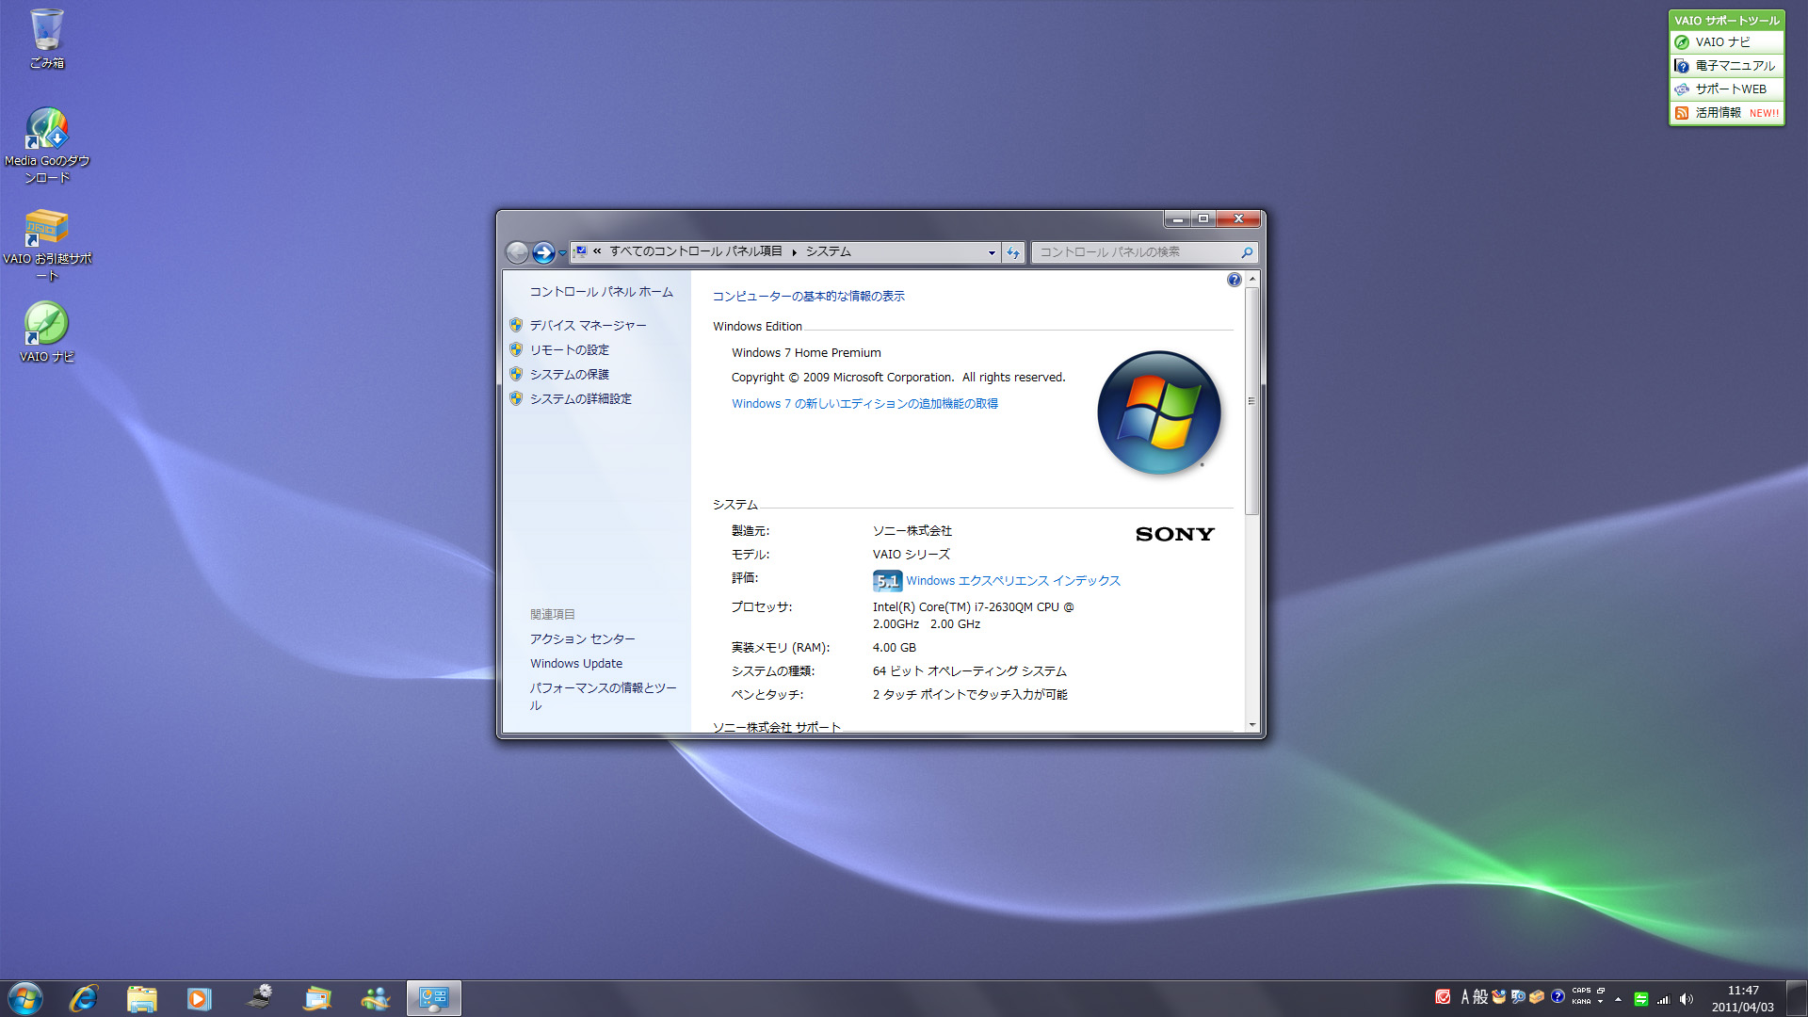Toggle the KANA indicator in the IME language bar

(x=1581, y=1002)
